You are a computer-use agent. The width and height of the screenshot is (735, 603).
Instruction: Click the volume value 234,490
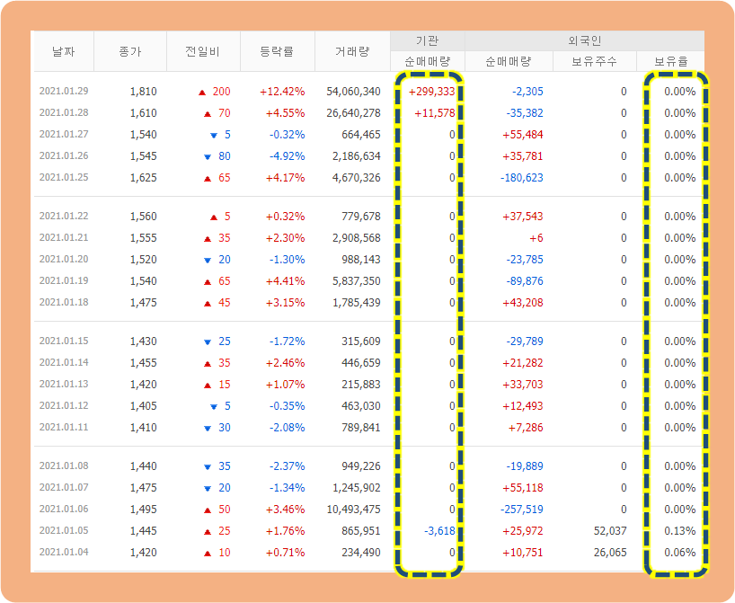(x=361, y=553)
